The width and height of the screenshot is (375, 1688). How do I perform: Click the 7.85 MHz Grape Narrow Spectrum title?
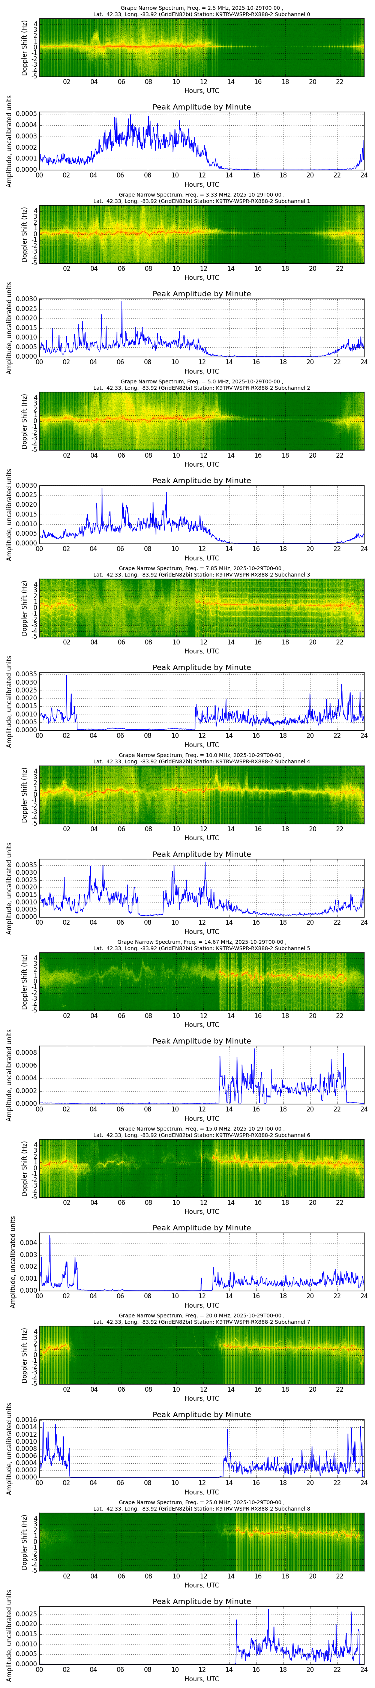pyautogui.click(x=202, y=568)
